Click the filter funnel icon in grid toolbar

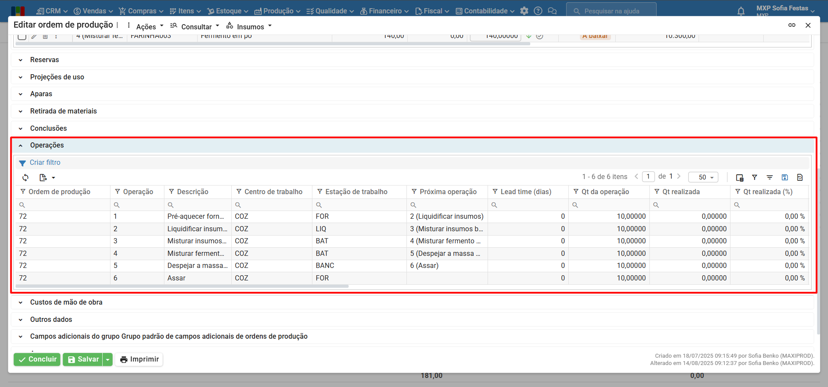tap(755, 178)
